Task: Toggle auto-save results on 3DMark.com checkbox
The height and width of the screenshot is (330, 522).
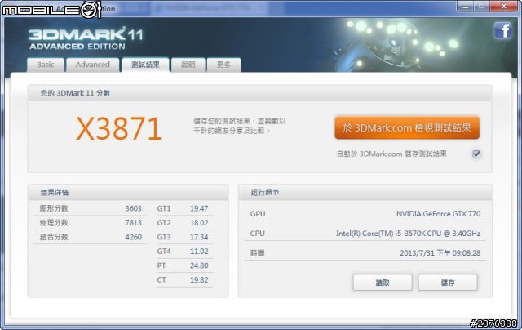Action: [476, 154]
